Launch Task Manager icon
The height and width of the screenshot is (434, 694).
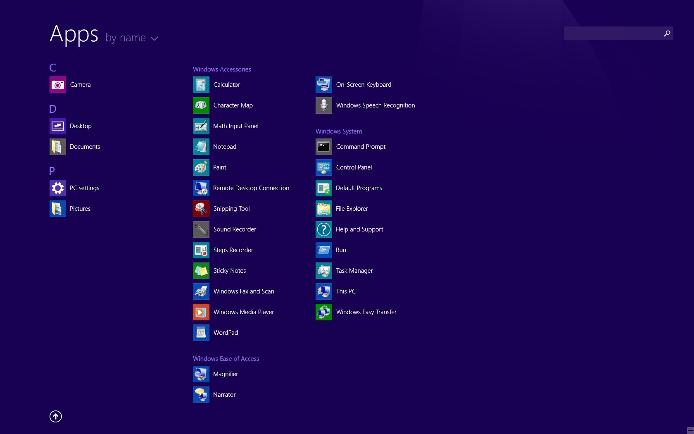coord(323,271)
